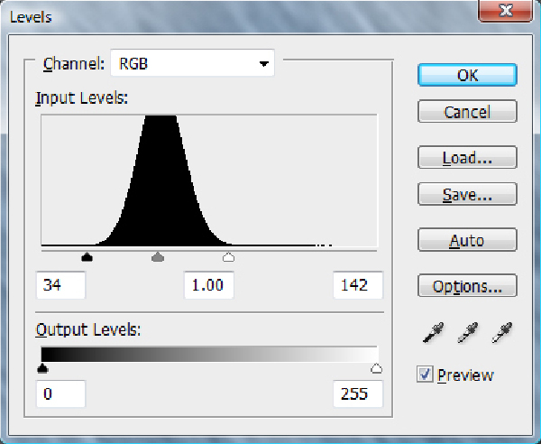Image resolution: width=541 pixels, height=444 pixels.
Task: Toggle the Preview checkbox
Action: (x=425, y=375)
